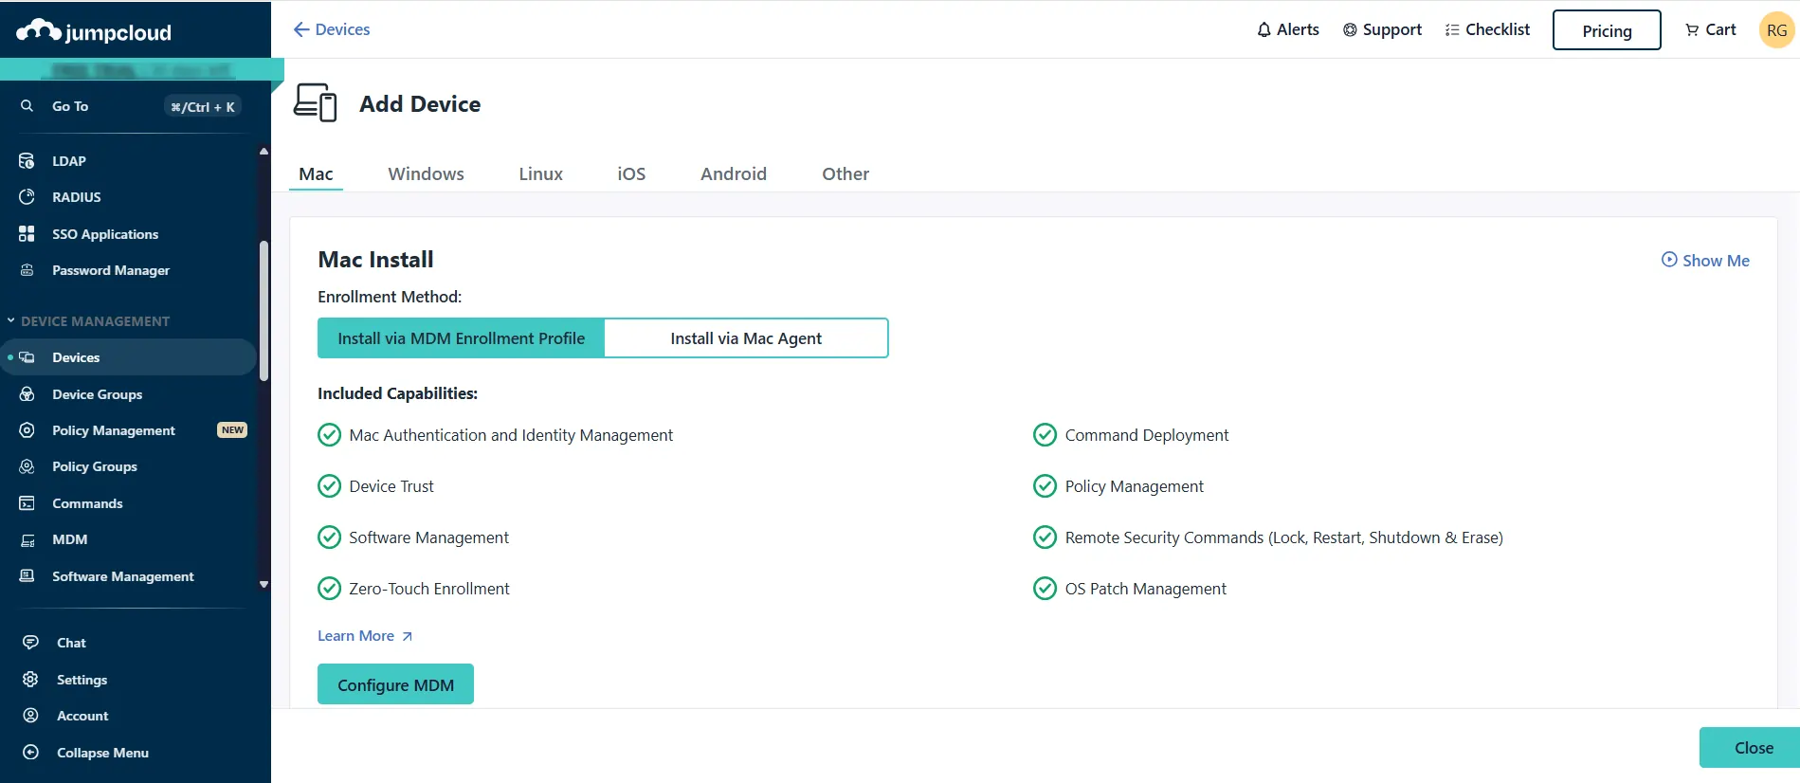Screen dimensions: 1800x783
Task: Open the Policy Management icon
Action: click(x=27, y=430)
